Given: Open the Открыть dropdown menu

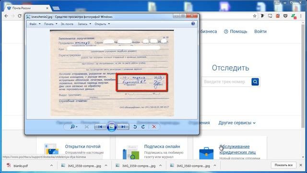Looking at the screenshot, I should pos(102,24).
